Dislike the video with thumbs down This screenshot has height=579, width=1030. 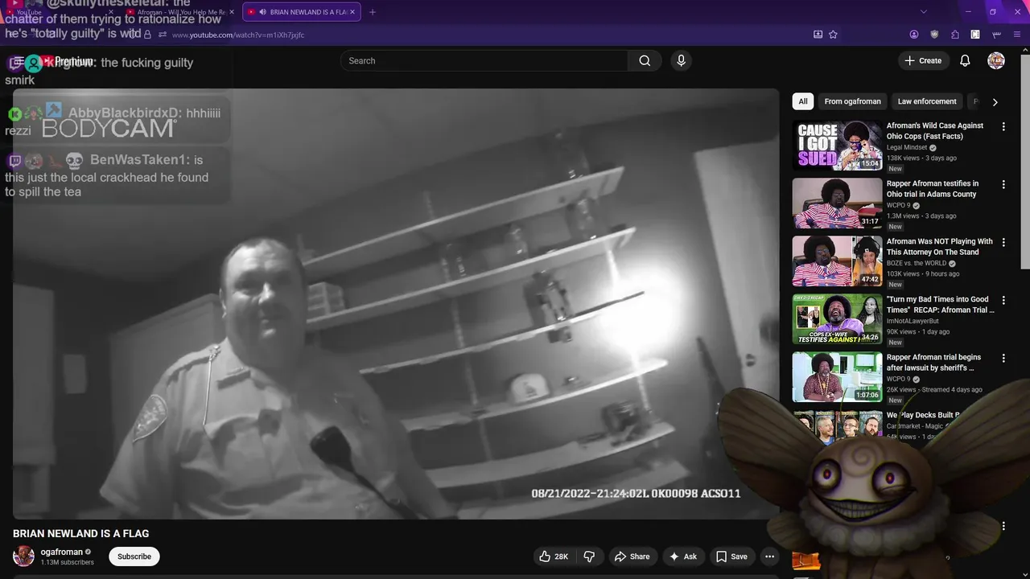point(589,556)
